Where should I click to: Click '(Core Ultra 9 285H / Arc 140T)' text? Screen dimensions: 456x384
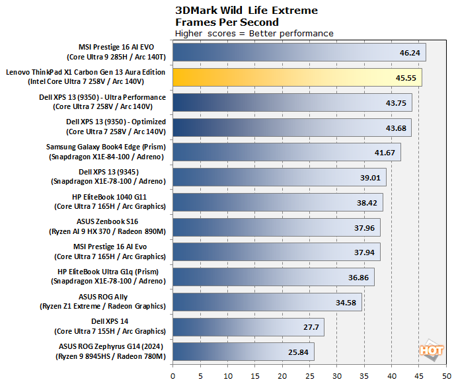(x=116, y=57)
